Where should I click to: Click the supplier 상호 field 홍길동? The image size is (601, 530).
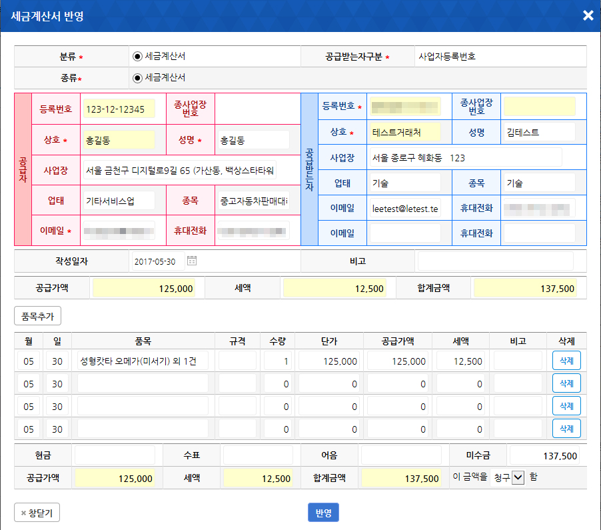(x=119, y=140)
